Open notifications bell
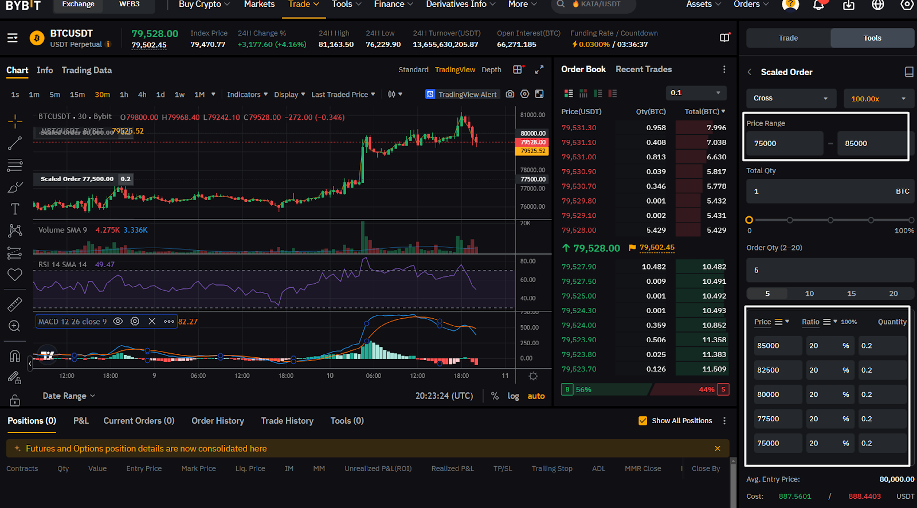917x508 pixels. point(819,5)
